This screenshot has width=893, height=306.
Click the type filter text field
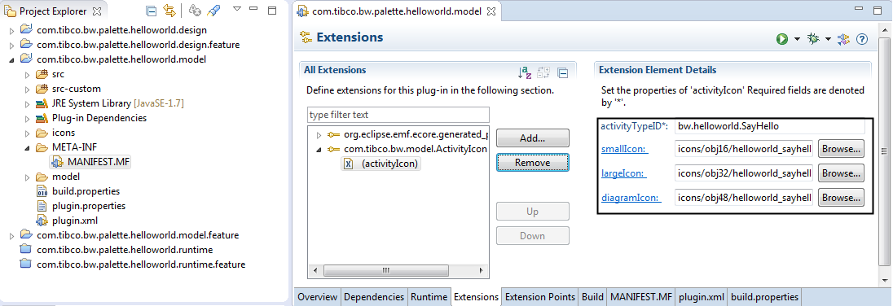[398, 115]
